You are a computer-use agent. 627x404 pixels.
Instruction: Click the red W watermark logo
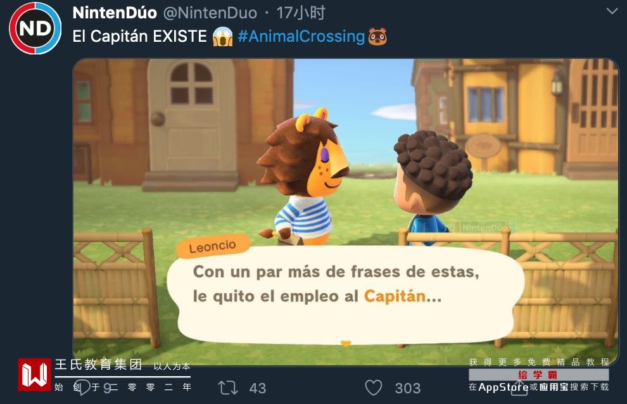(x=34, y=374)
